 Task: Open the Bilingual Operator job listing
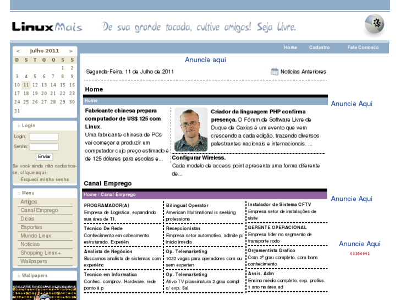pos(187,205)
